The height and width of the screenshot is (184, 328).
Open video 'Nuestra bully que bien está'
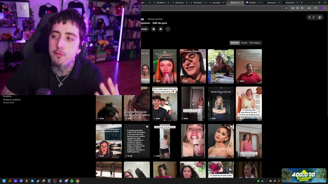pyautogui.click(x=221, y=104)
